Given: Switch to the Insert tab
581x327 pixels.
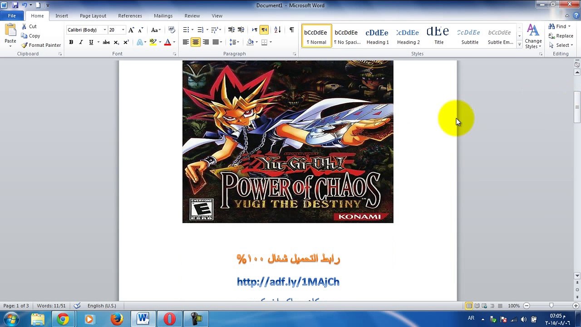Looking at the screenshot, I should 62,16.
